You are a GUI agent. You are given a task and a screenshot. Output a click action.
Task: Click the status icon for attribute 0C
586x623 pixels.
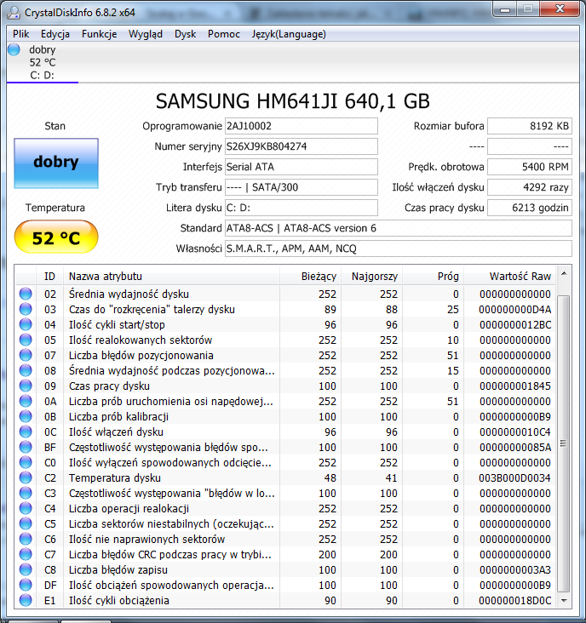[26, 432]
